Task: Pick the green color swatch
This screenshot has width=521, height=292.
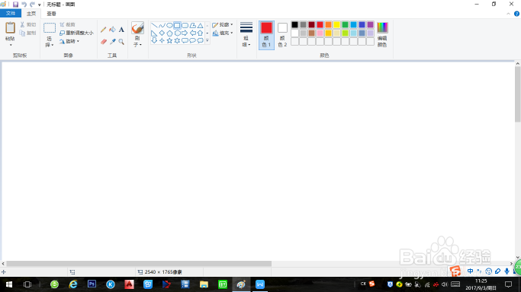Action: click(x=345, y=25)
